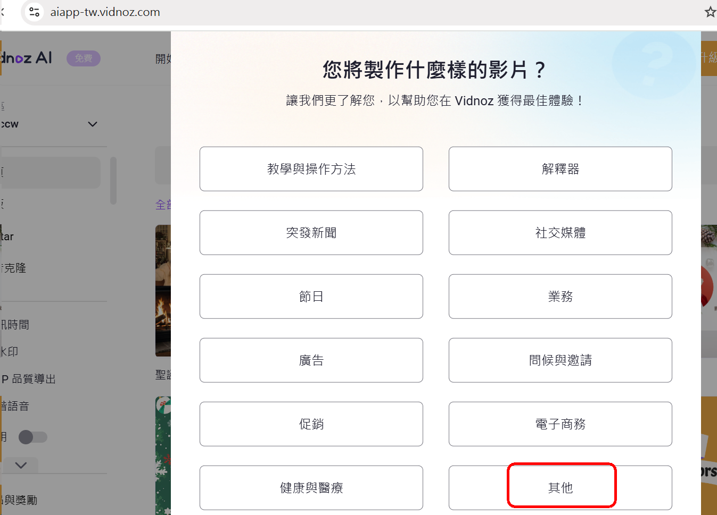Toggle the sidebar switch

pos(33,437)
